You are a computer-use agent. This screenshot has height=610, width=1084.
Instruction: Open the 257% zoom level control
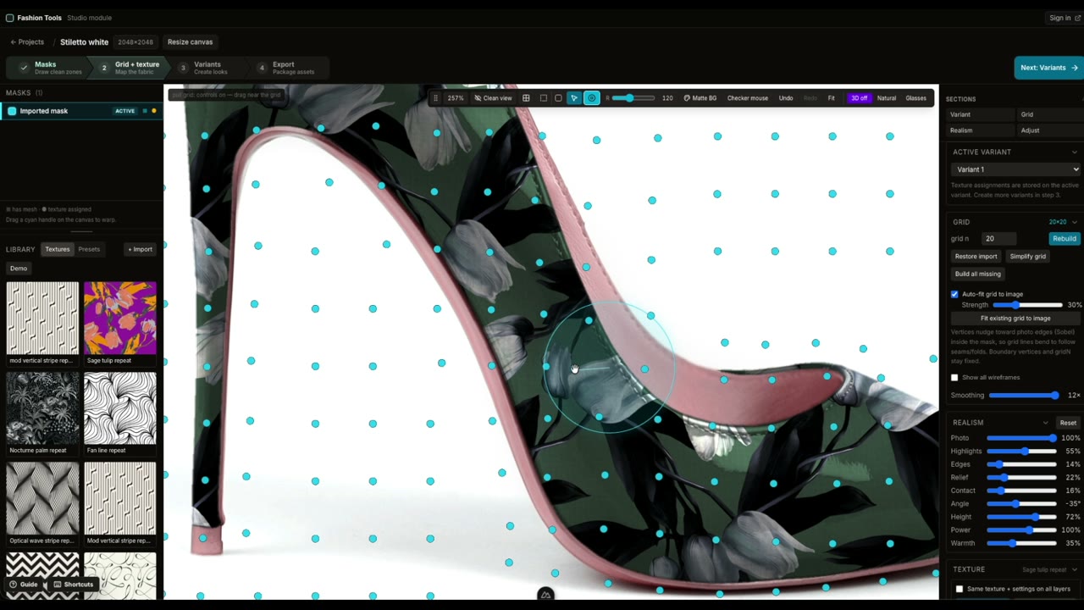coord(456,98)
